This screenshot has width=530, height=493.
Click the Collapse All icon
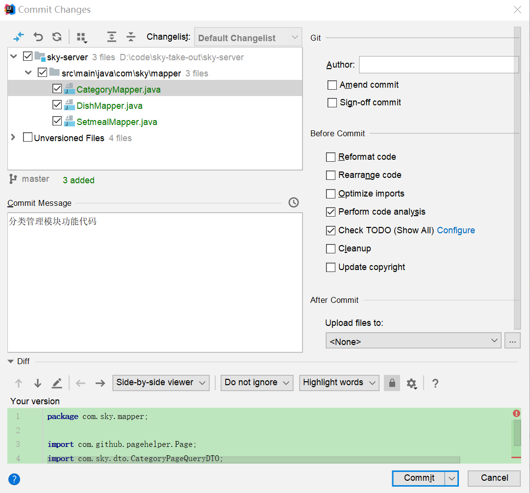click(x=131, y=37)
